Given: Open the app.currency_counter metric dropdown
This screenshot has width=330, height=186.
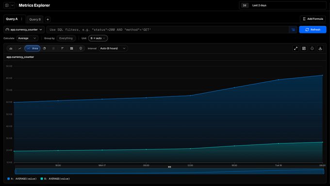Looking at the screenshot, I should (x=24, y=29).
